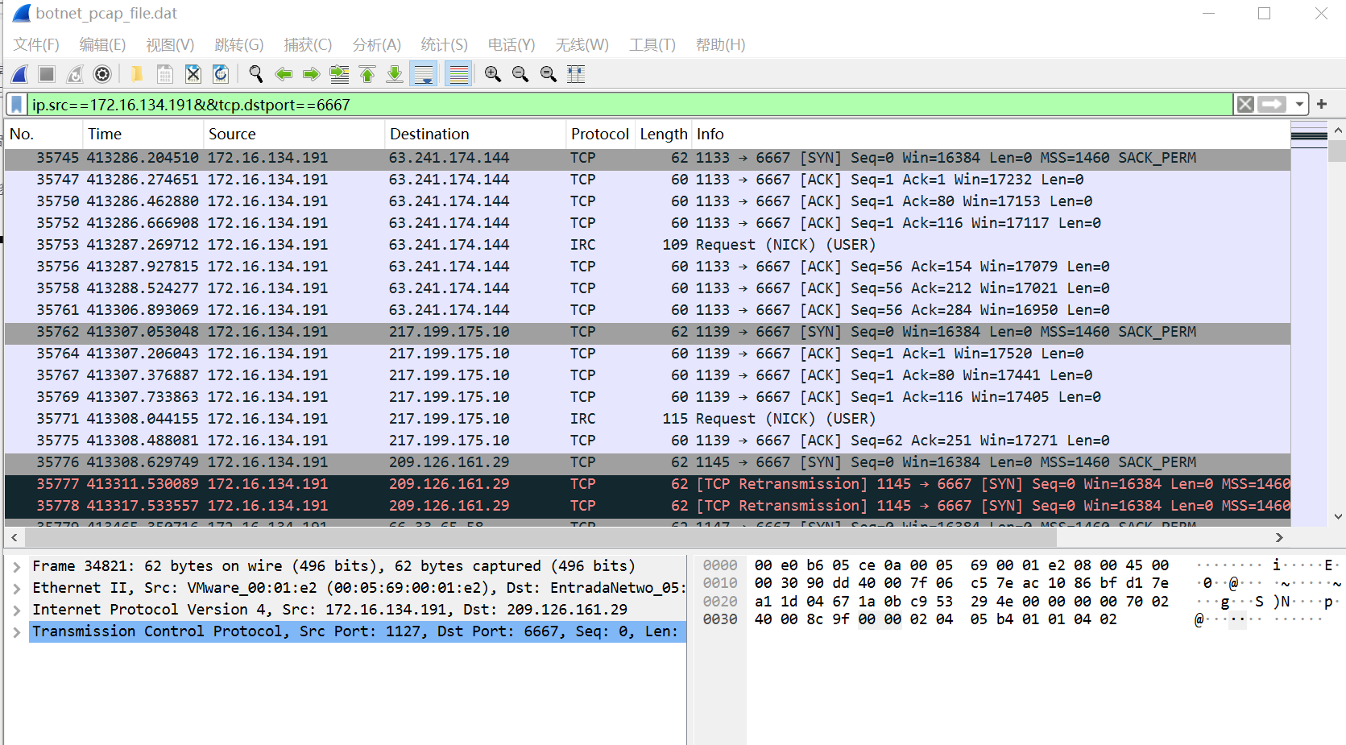Start capturing packets with the shark fin icon
Screen dimensions: 1346x745
tap(20, 74)
